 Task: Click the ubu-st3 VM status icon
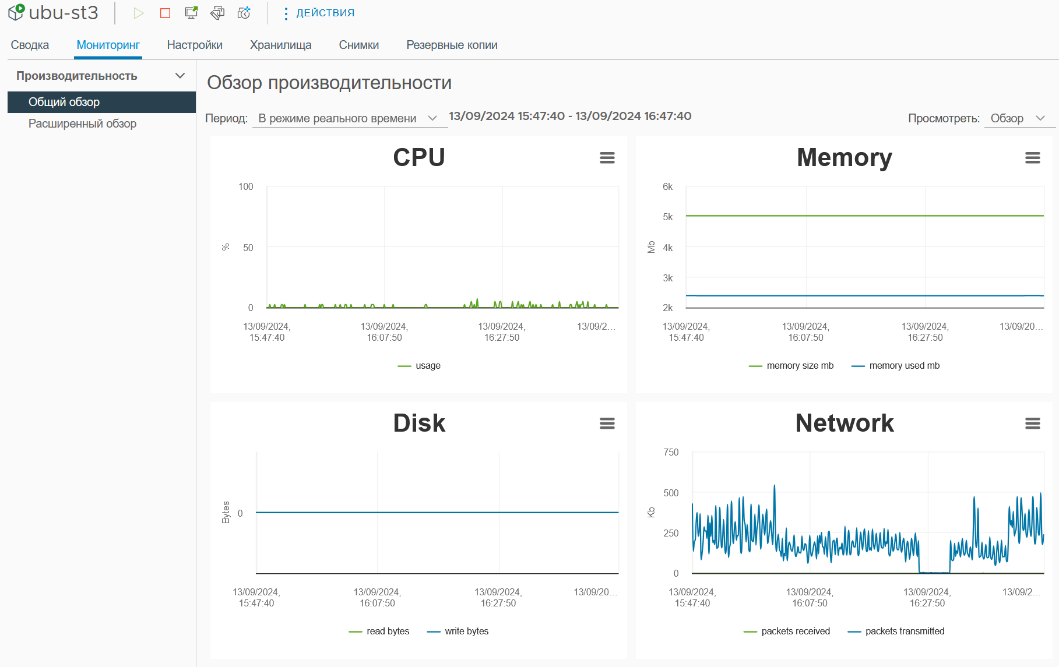pos(16,12)
